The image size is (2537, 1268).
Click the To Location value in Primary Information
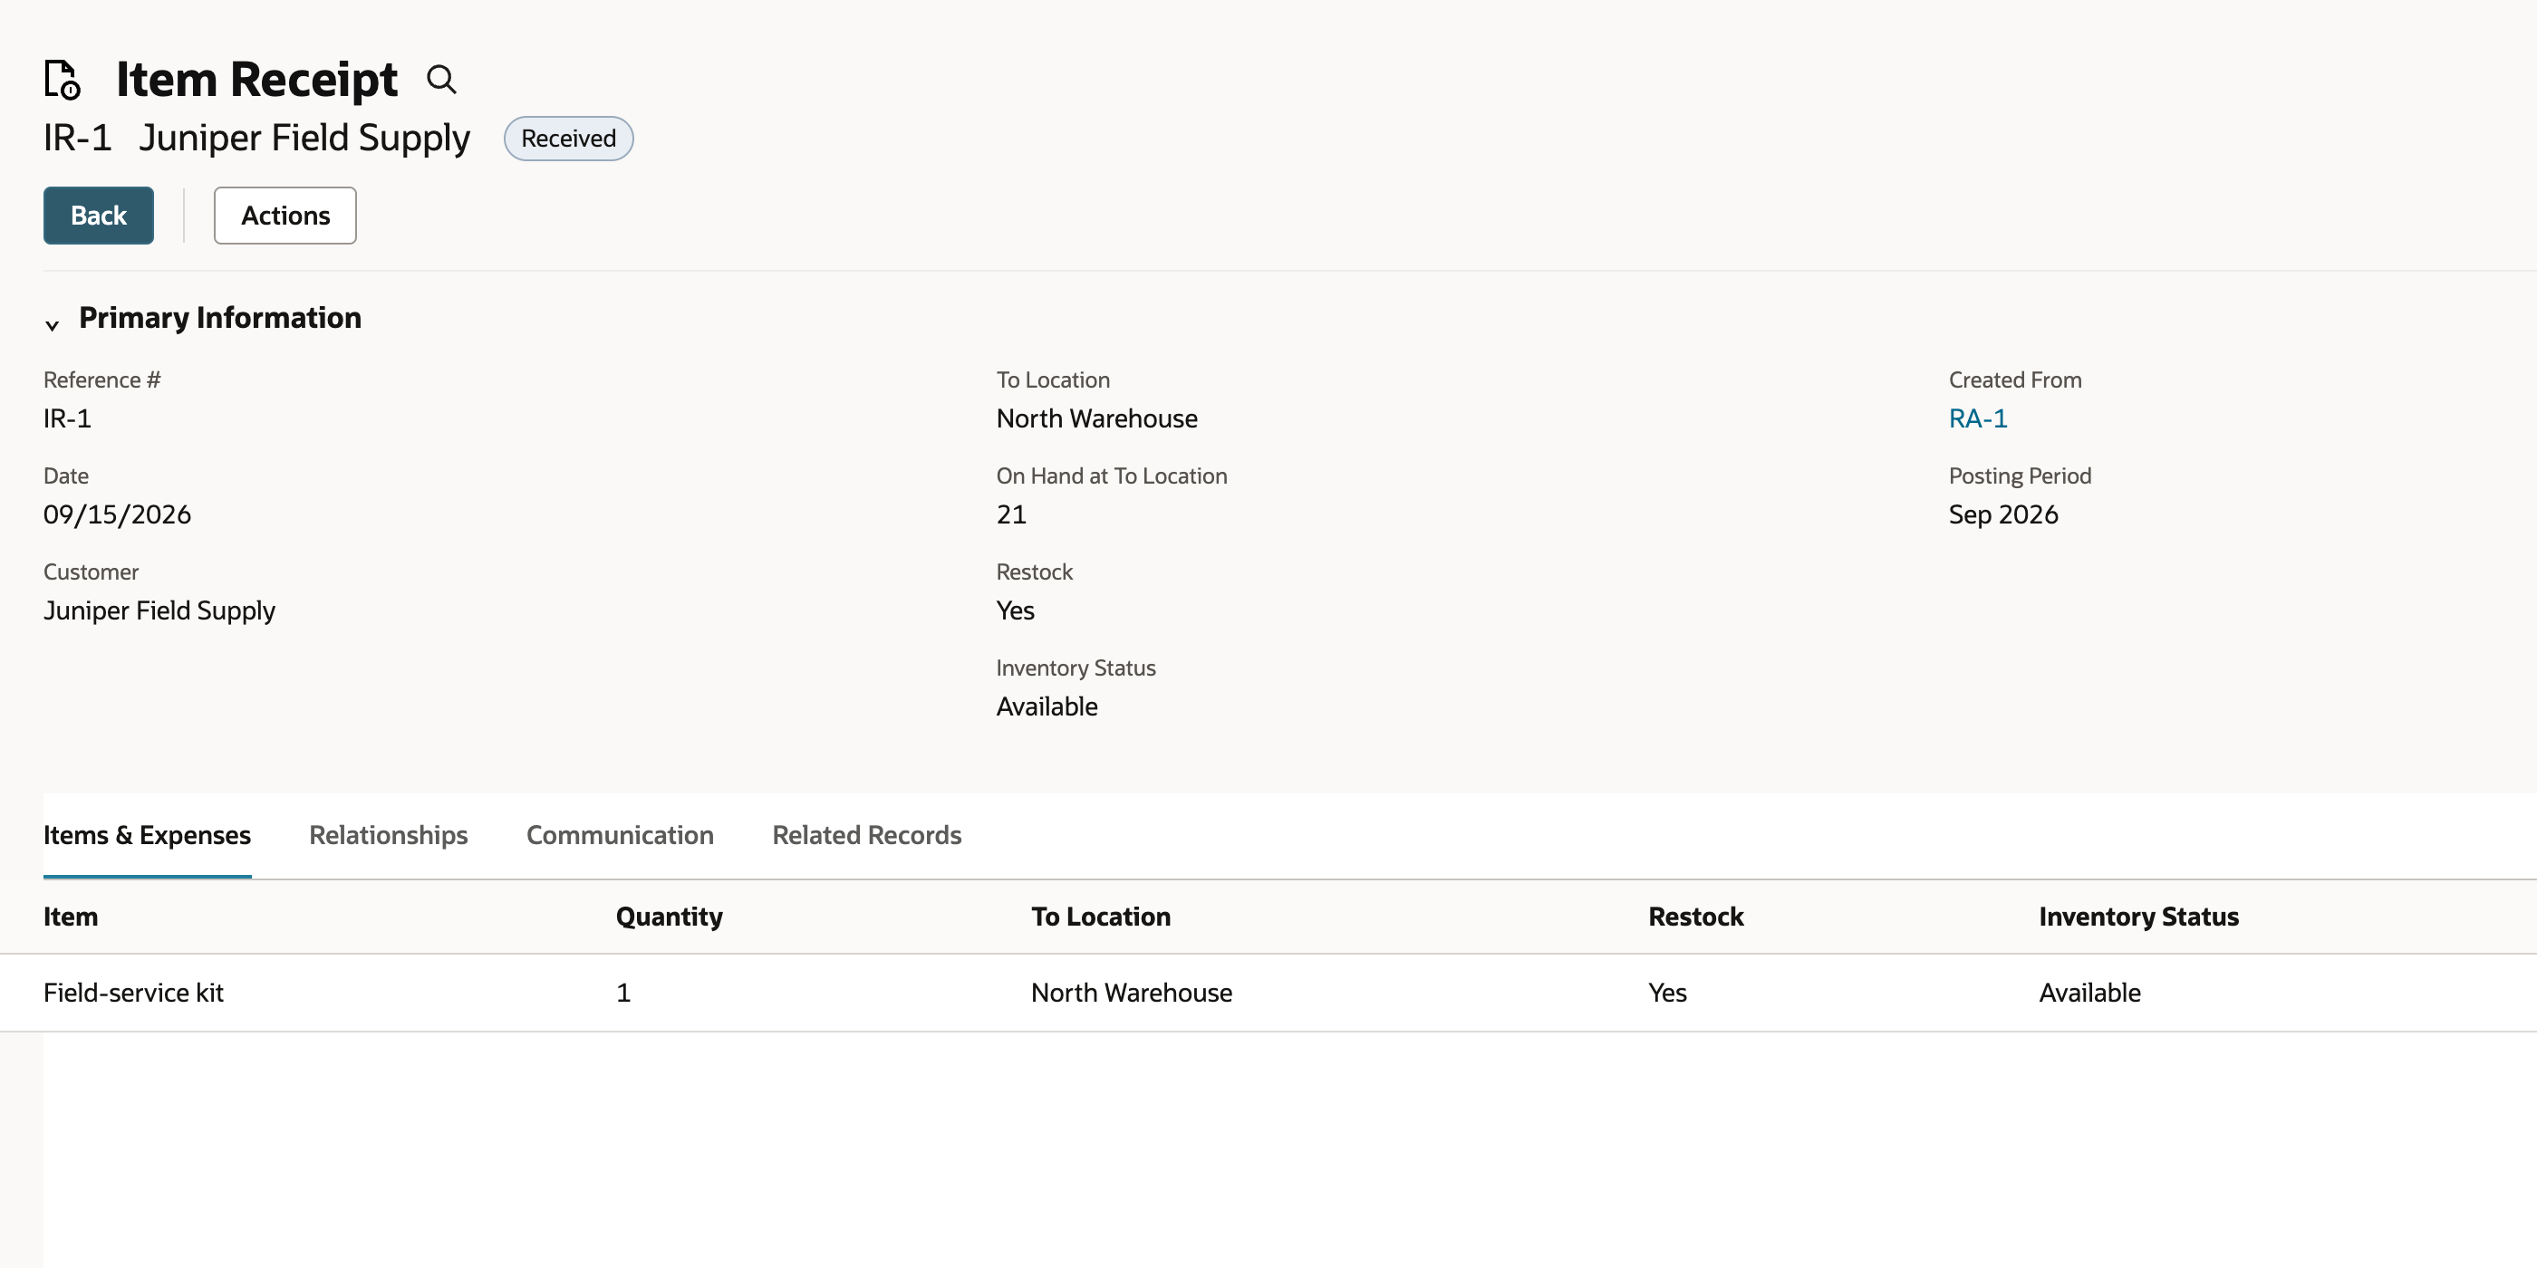point(1097,418)
